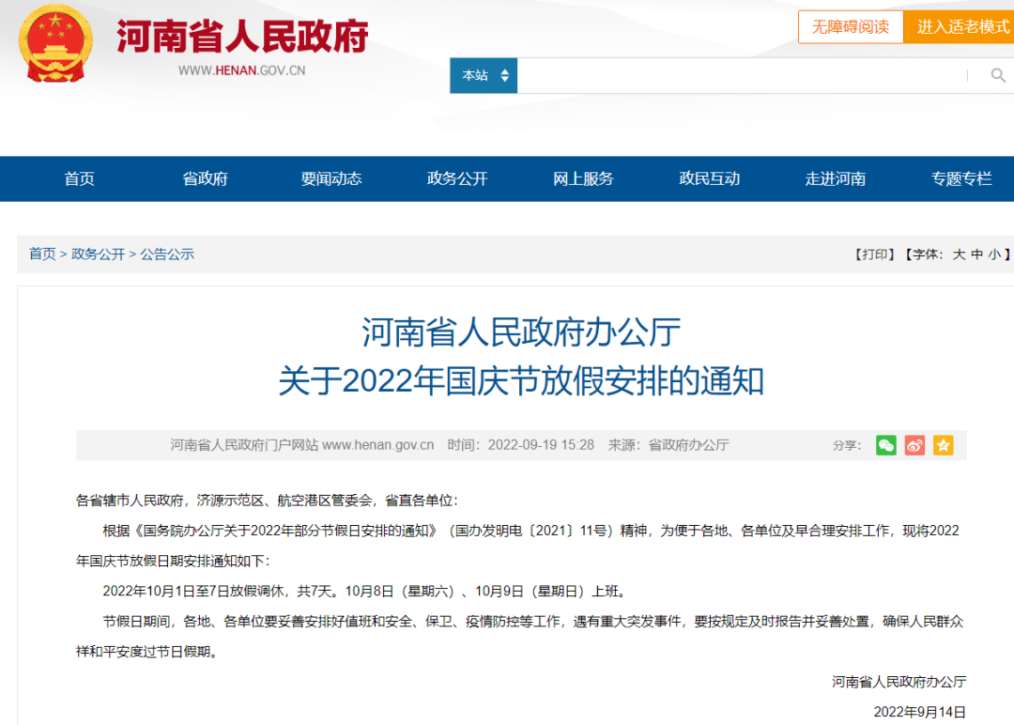1014x725 pixels.
Task: Click the search magnifier icon
Action: [x=998, y=76]
